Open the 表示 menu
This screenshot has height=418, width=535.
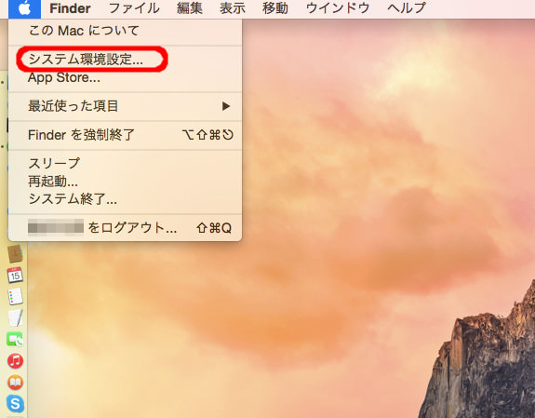pyautogui.click(x=233, y=8)
